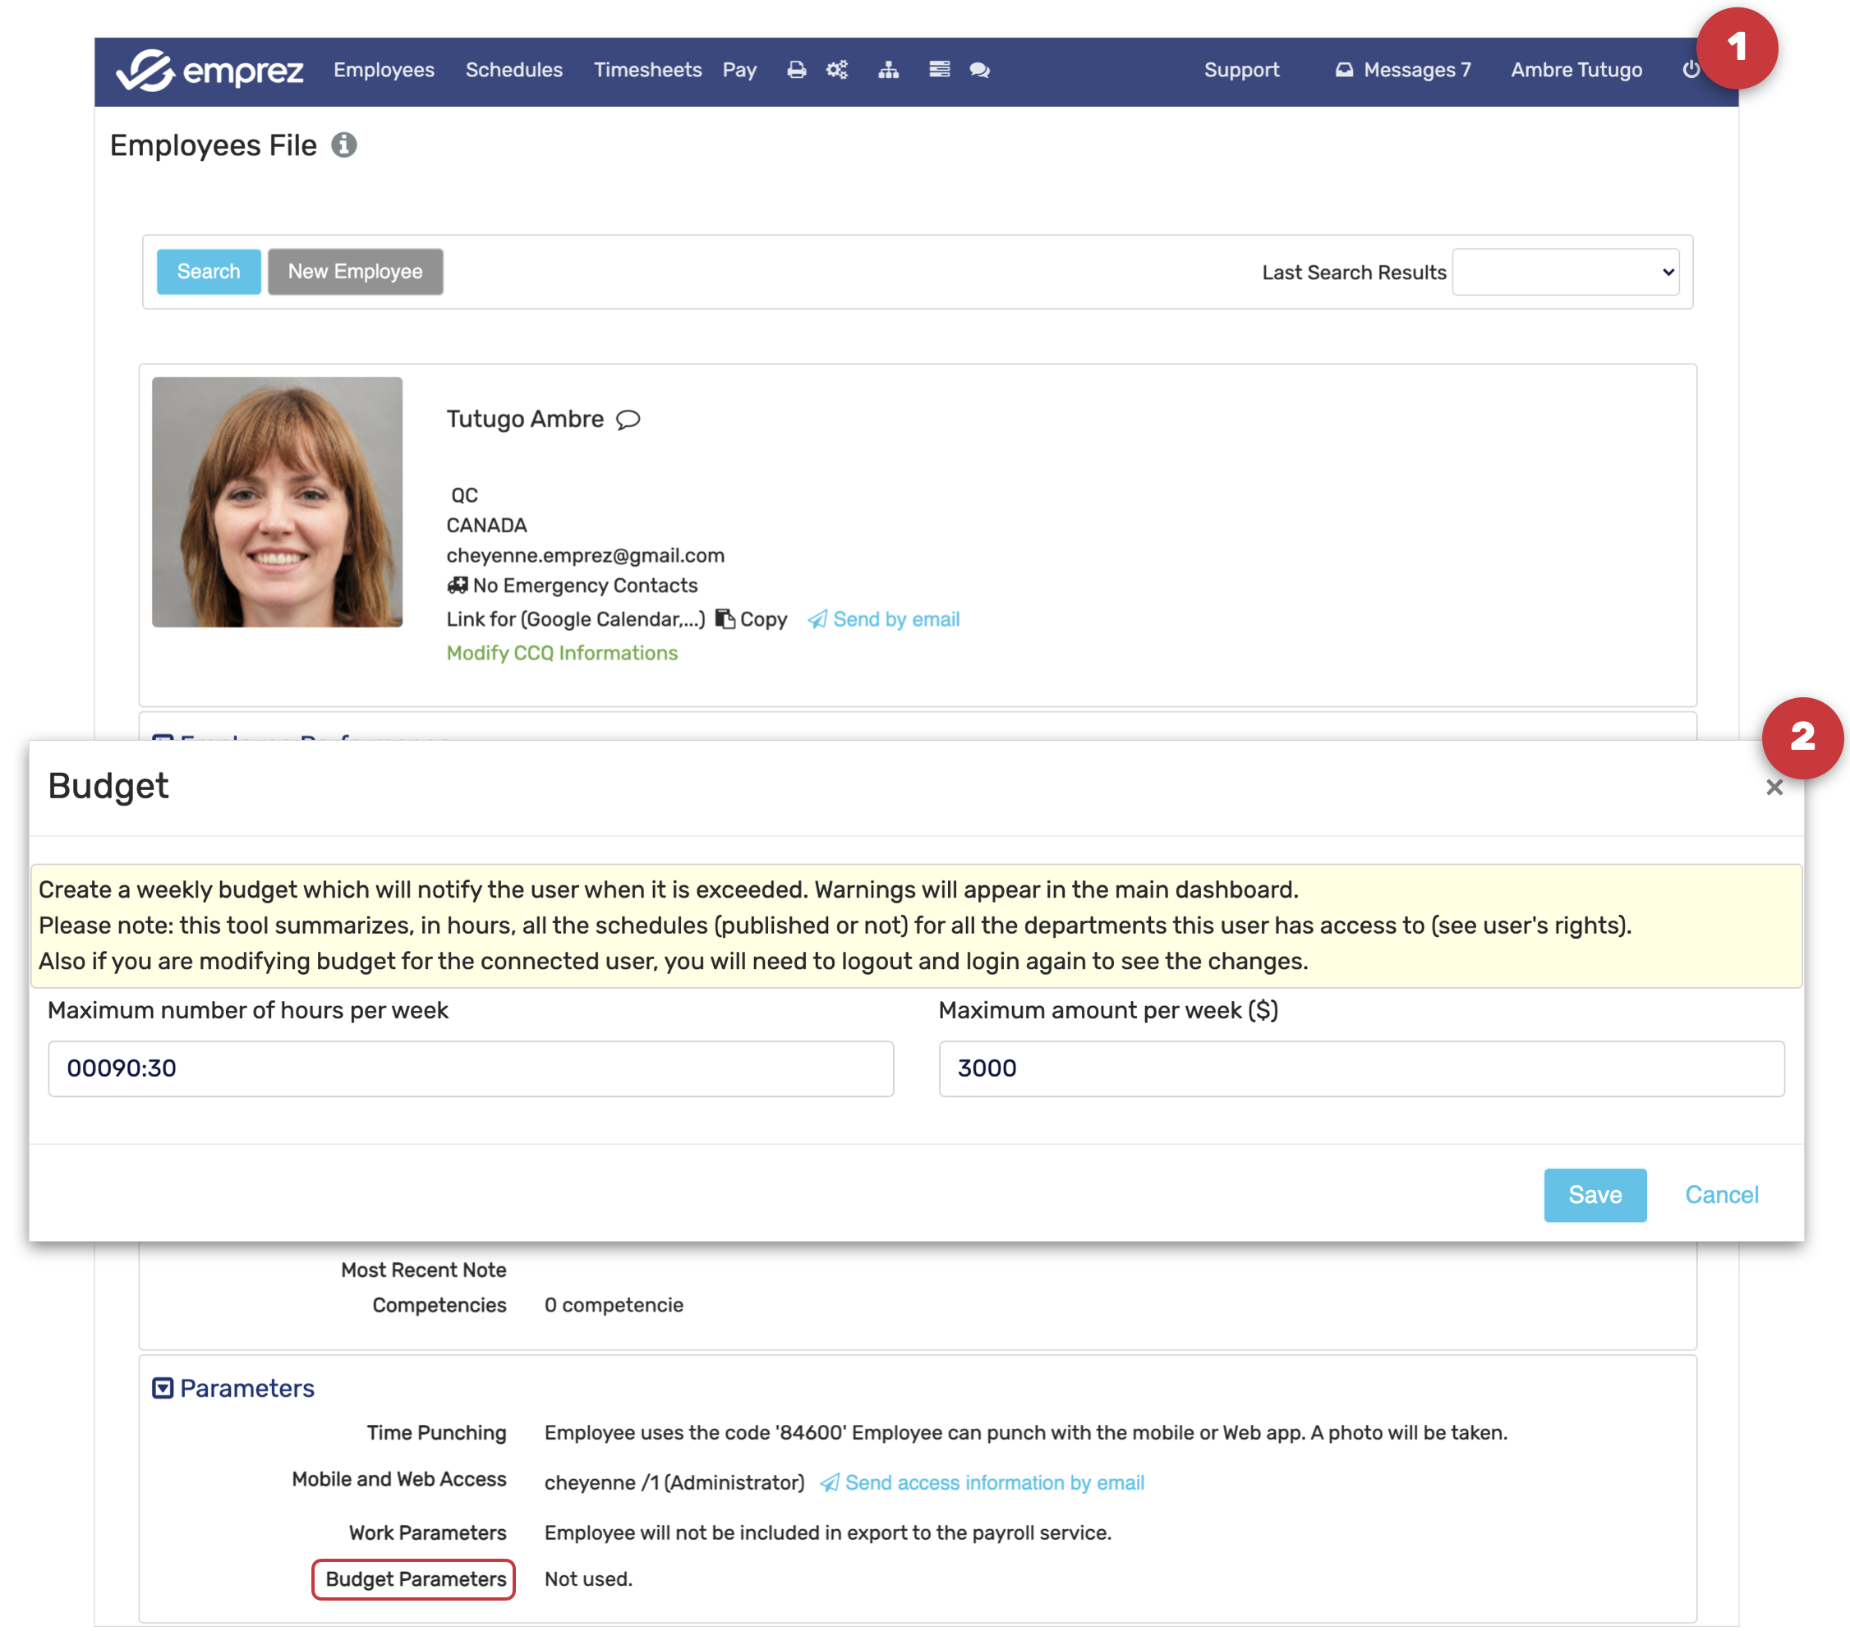Open Last Search Results dropdown
This screenshot has width=1850, height=1631.
1565,273
